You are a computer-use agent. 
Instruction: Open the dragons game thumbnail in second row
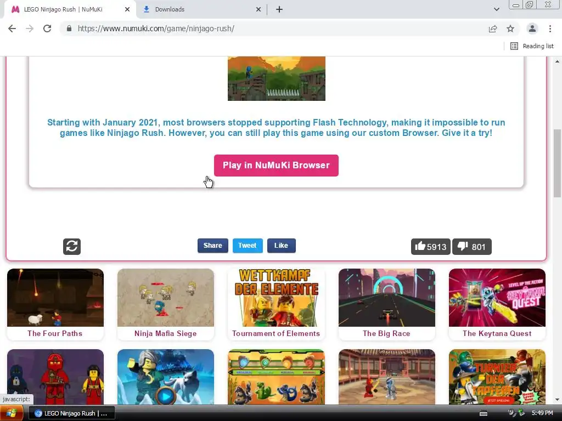(277, 377)
